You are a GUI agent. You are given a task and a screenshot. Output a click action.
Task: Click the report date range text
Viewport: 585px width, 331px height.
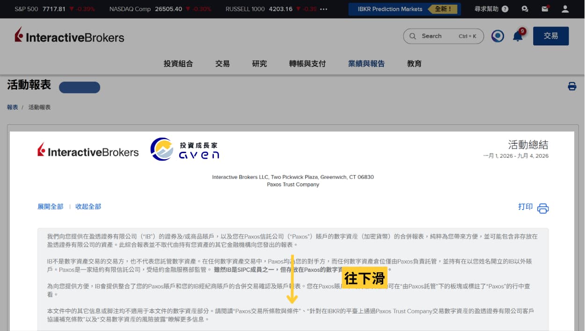point(516,155)
